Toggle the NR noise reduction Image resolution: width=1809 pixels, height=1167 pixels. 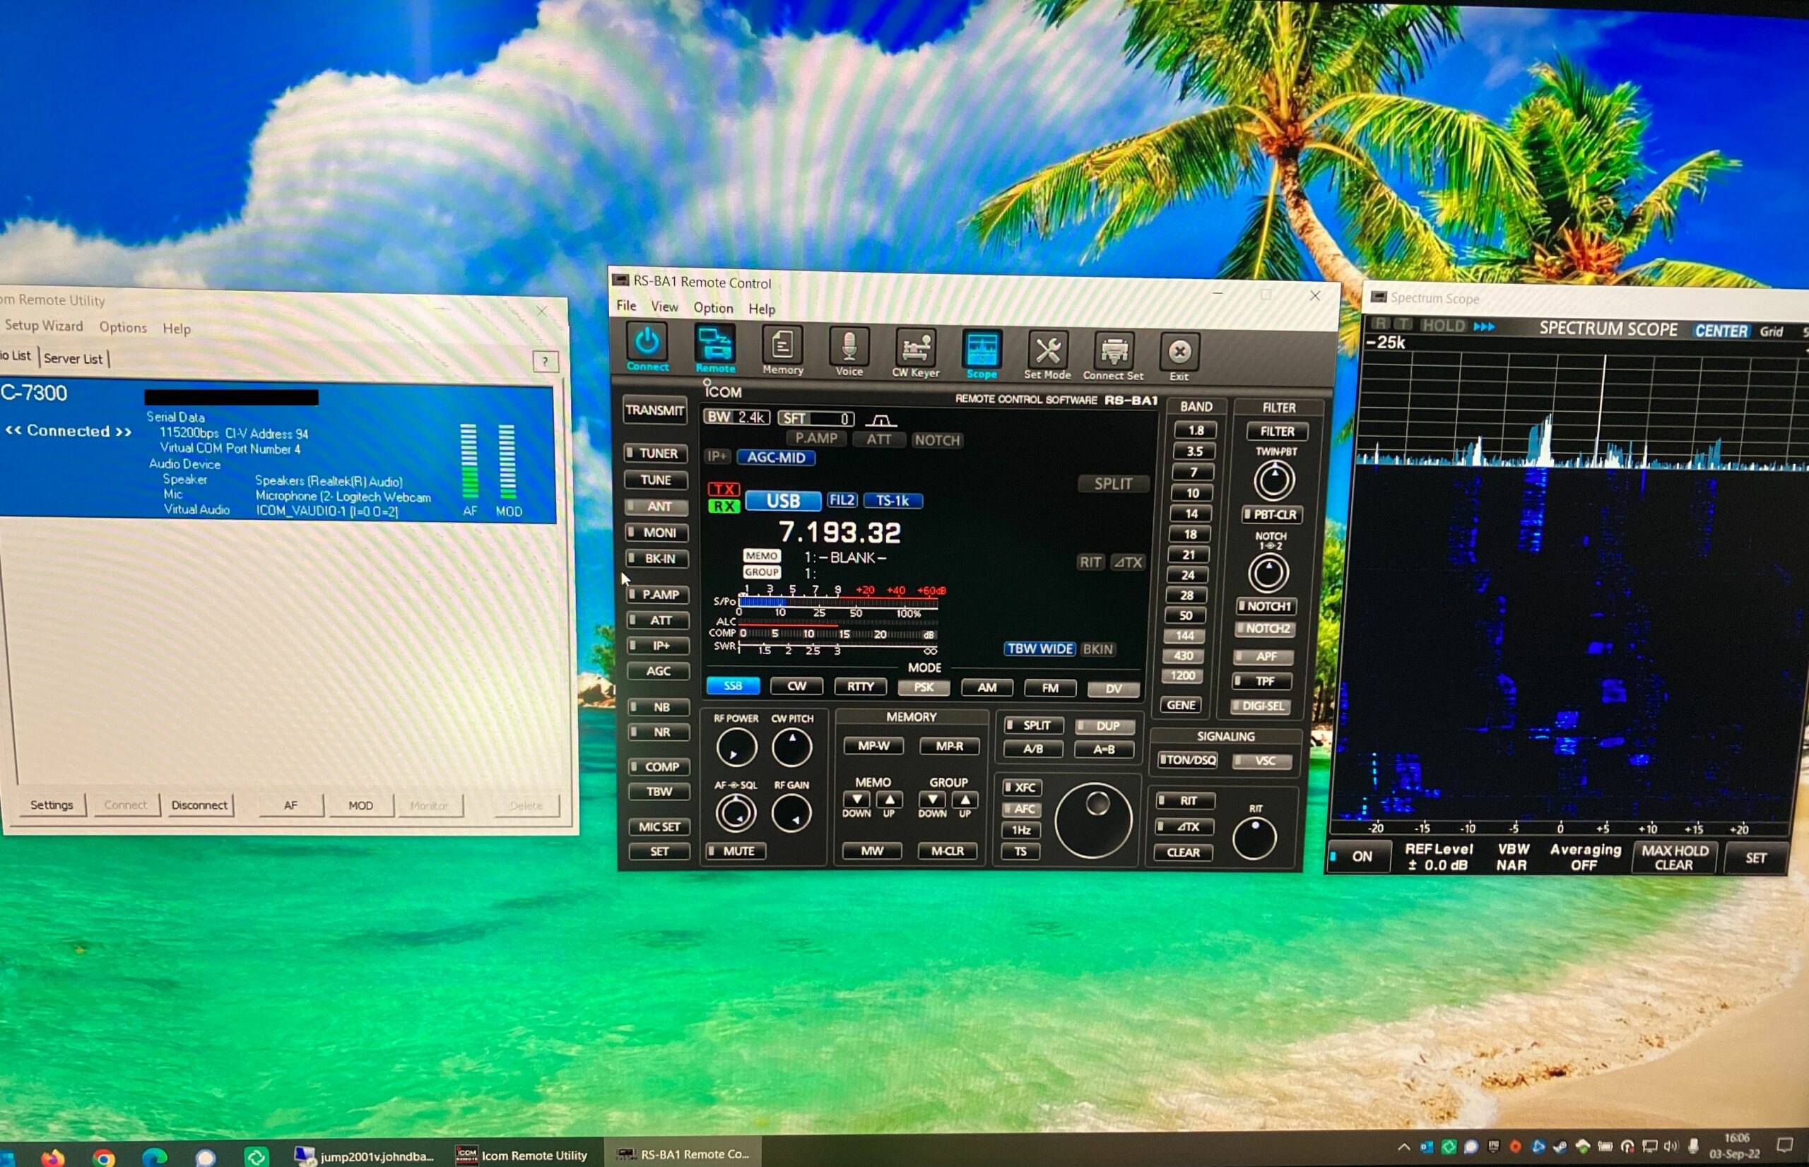tap(659, 732)
